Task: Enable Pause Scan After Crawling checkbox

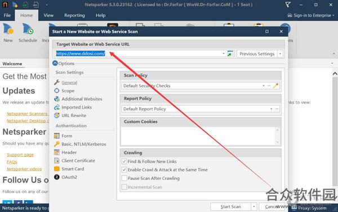Action: coord(124,178)
